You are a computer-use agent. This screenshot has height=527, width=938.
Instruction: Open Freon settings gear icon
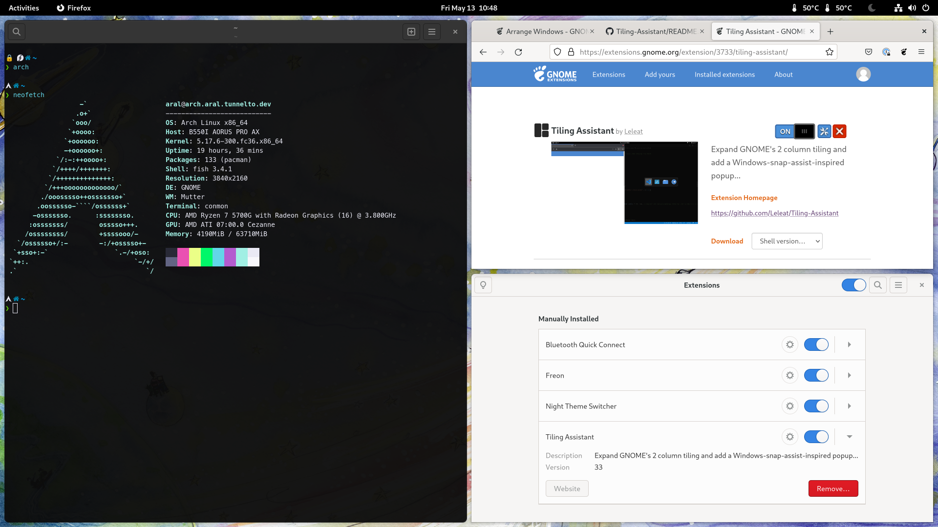tap(789, 375)
